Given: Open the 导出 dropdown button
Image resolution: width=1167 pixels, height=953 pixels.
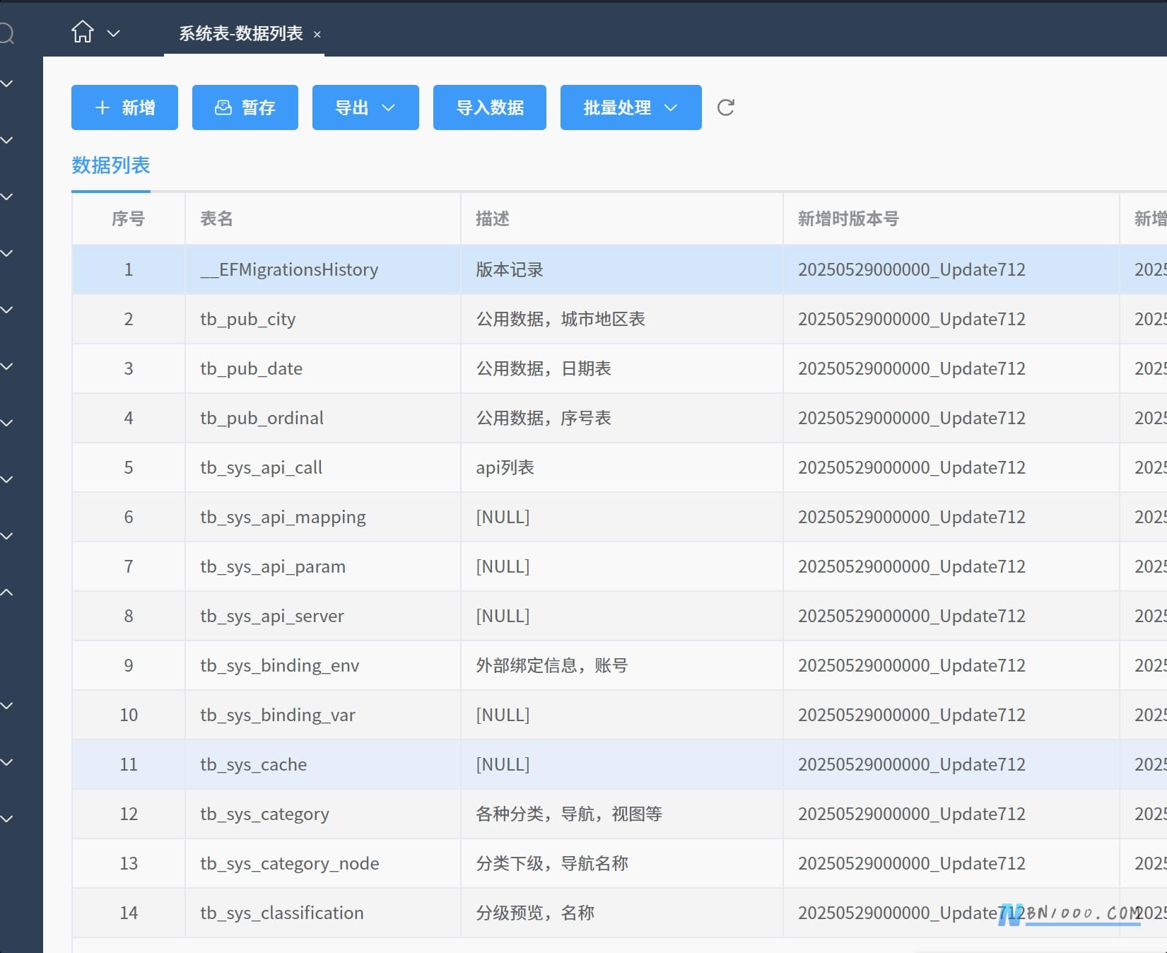Looking at the screenshot, I should point(365,107).
